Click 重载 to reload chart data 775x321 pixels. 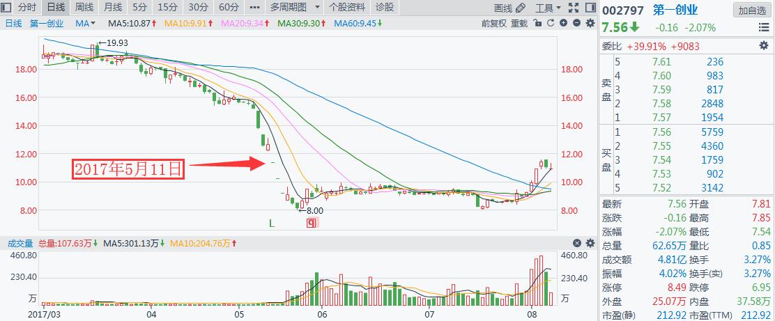pos(519,23)
